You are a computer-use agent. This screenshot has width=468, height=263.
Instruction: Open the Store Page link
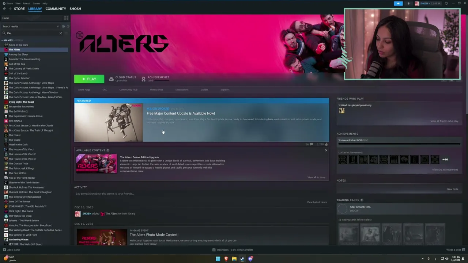tap(84, 90)
